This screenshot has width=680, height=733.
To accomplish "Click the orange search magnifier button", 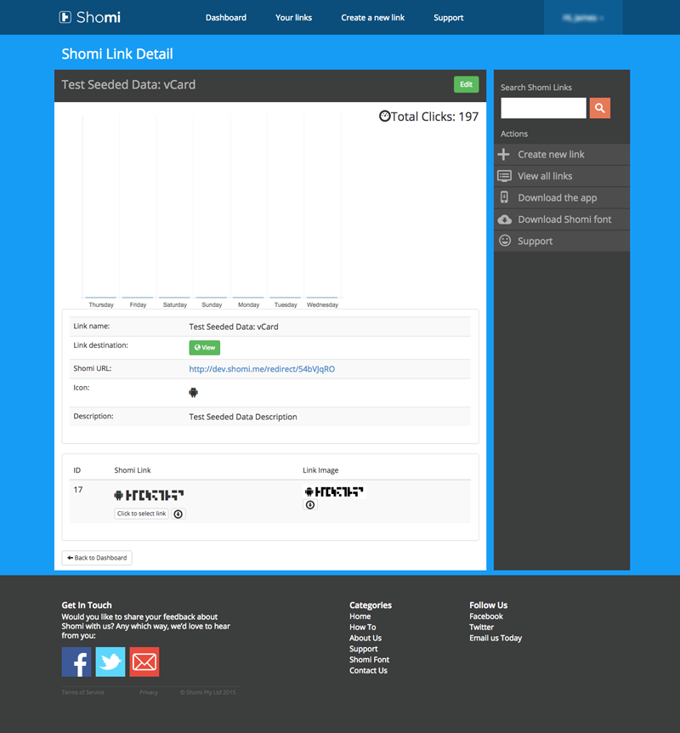I will [599, 108].
